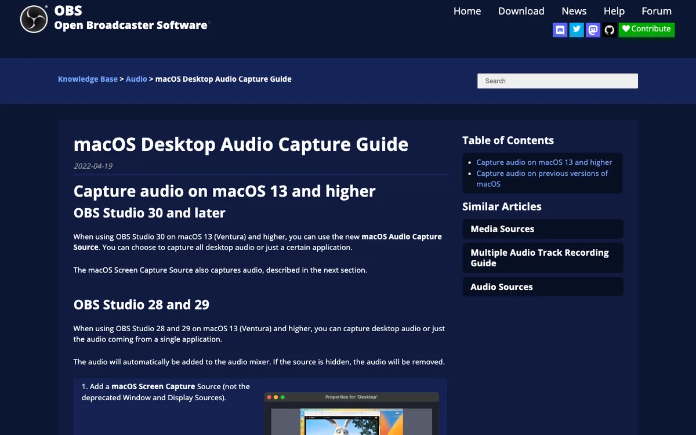Click the date text 2022-04-19
Image resolution: width=696 pixels, height=435 pixels.
pyautogui.click(x=93, y=166)
